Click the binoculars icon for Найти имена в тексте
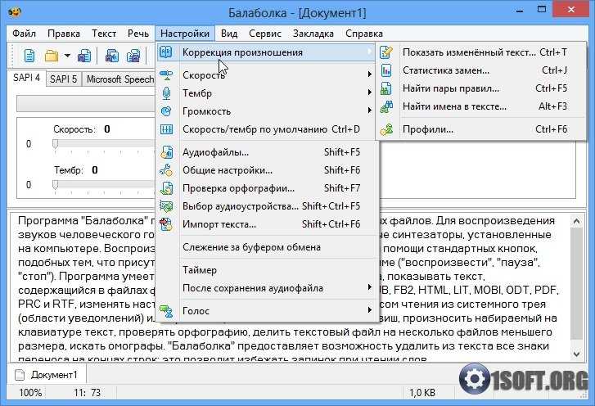The width and height of the screenshot is (595, 406). click(386, 106)
